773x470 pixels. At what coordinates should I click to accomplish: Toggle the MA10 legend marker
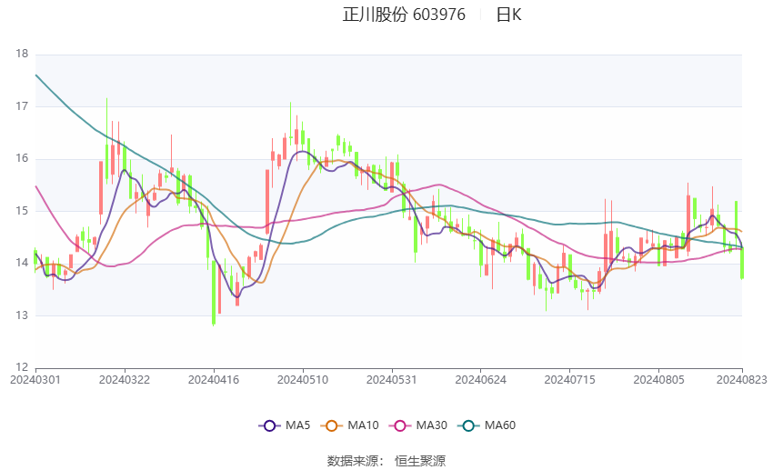pos(331,425)
